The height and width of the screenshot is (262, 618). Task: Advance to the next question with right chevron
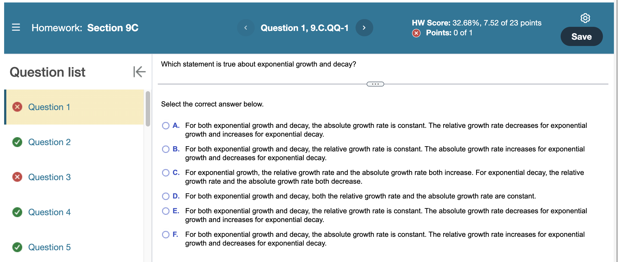click(x=364, y=28)
